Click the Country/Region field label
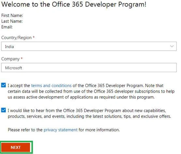Screen dimensions: 181x154 (16, 38)
